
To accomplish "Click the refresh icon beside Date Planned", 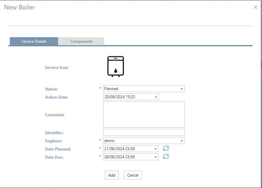I will tap(166, 149).
